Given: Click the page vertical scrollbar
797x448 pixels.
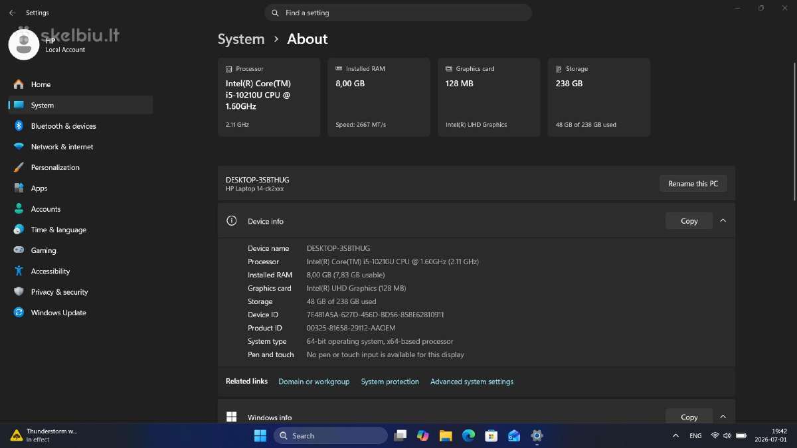Looking at the screenshot, I should coord(794,132).
